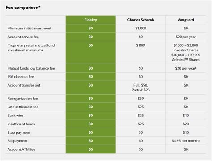Click Schwab's $39 reorganization fee

click(x=140, y=99)
